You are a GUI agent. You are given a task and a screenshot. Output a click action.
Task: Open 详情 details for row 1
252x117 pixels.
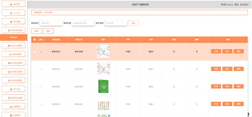[216, 51]
